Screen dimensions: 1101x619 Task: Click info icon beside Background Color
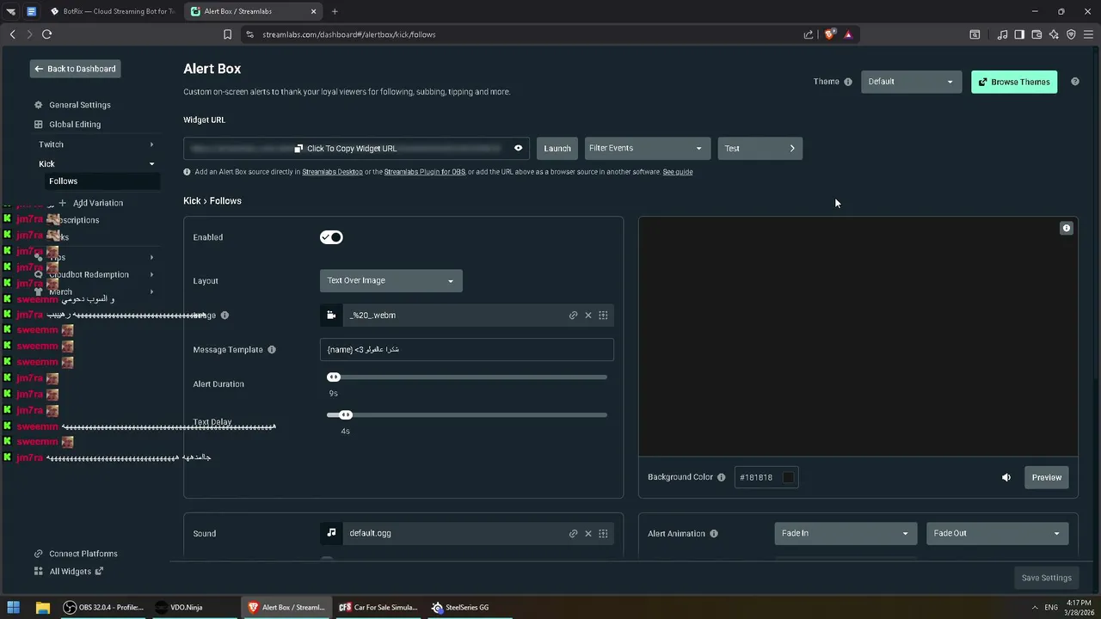[722, 477]
